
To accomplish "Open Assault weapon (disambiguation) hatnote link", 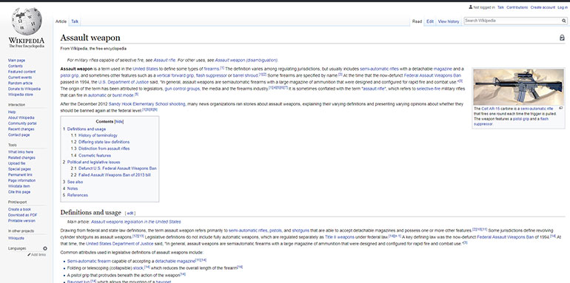I will click(x=246, y=61).
